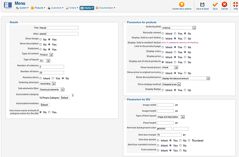Click the Number of items field
Screen dimensions: 239x157
(x=52, y=73)
